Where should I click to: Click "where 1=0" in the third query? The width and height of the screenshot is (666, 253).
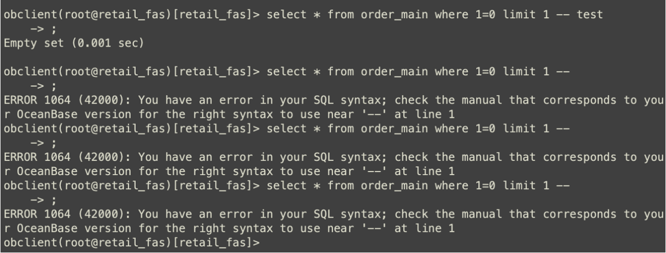point(465,128)
